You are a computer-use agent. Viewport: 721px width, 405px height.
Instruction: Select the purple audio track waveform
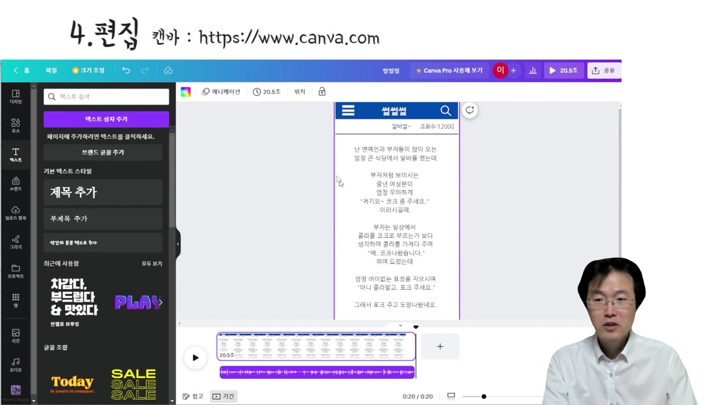[x=317, y=372]
